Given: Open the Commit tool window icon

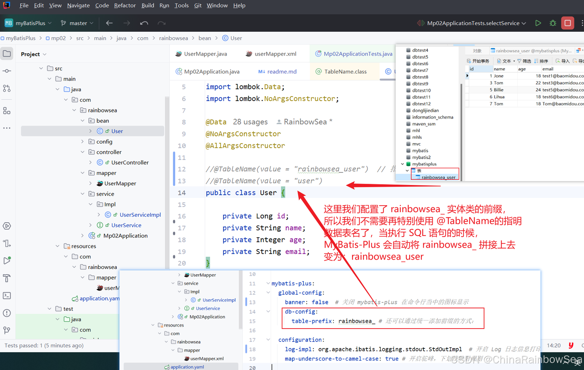Looking at the screenshot, I should pyautogui.click(x=7, y=71).
